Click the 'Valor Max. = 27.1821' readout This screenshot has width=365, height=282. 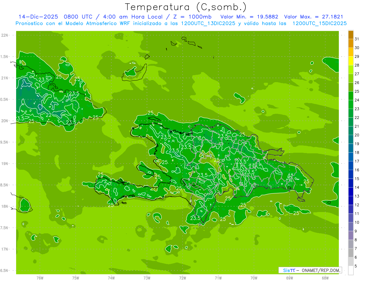(313, 17)
